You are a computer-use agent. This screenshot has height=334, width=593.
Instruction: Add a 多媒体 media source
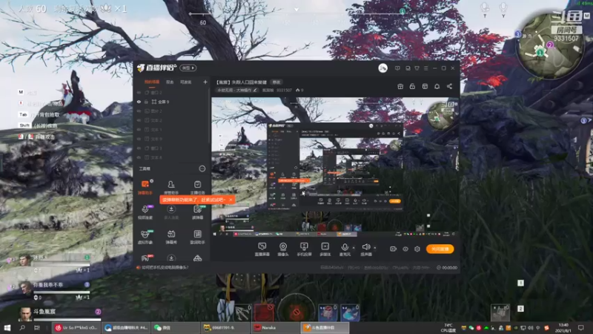(x=325, y=249)
